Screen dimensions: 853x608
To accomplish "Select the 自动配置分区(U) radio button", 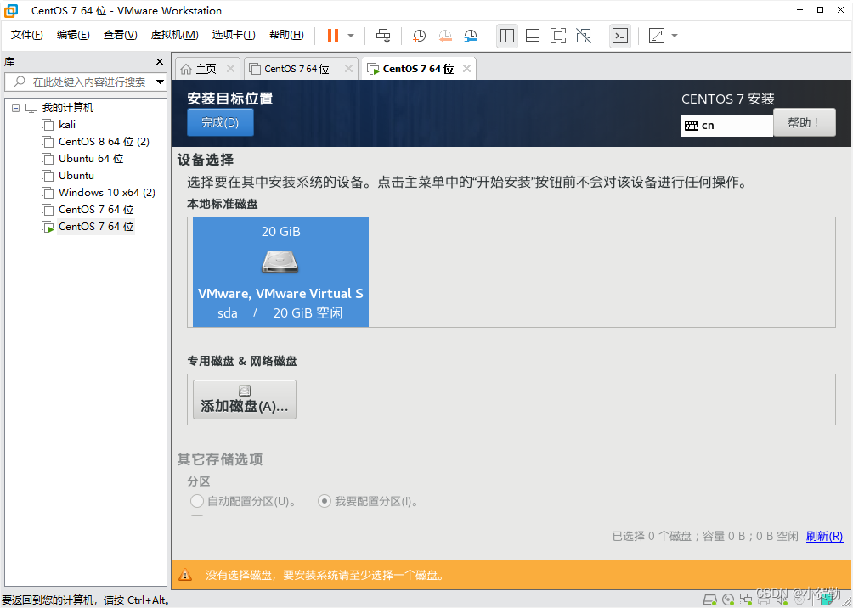I will point(196,501).
